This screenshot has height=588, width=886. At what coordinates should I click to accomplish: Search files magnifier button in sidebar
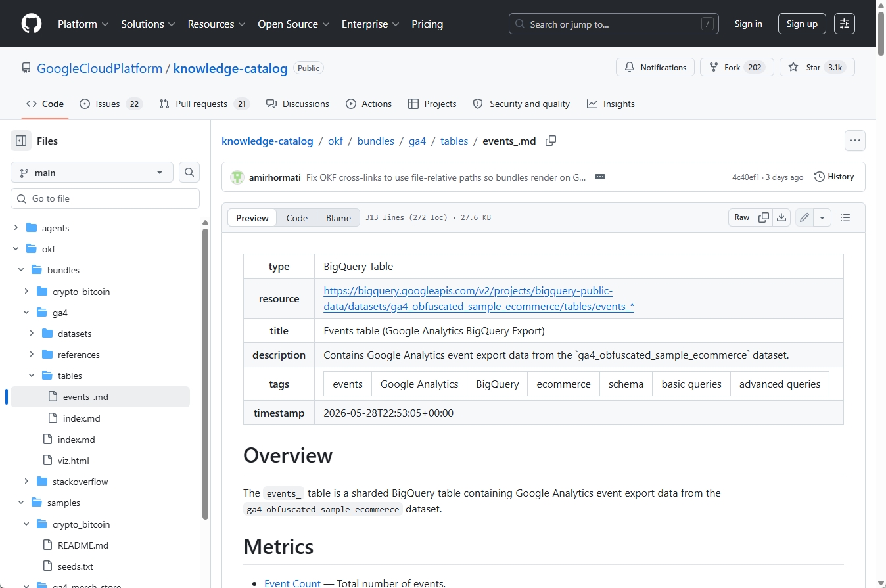(189, 173)
